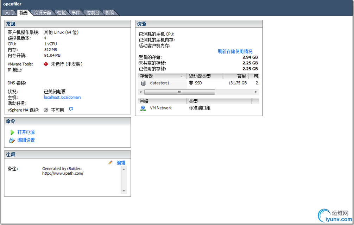Click the 驱动器类型 column header
Image resolution: width=354 pixels, height=225 pixels.
pyautogui.click(x=205, y=76)
